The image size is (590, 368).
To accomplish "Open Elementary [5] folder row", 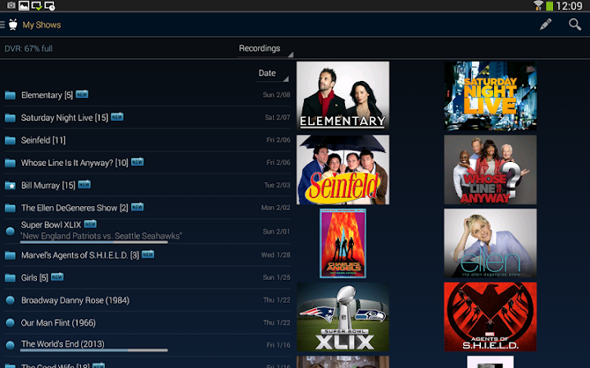I will tap(147, 96).
